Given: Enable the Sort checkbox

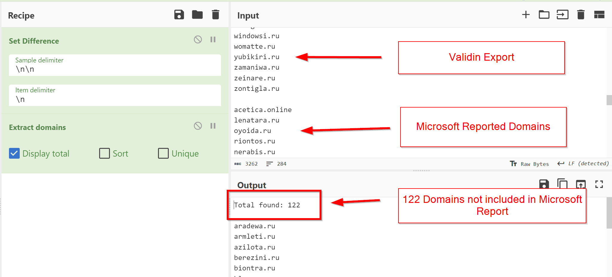Looking at the screenshot, I should [105, 153].
